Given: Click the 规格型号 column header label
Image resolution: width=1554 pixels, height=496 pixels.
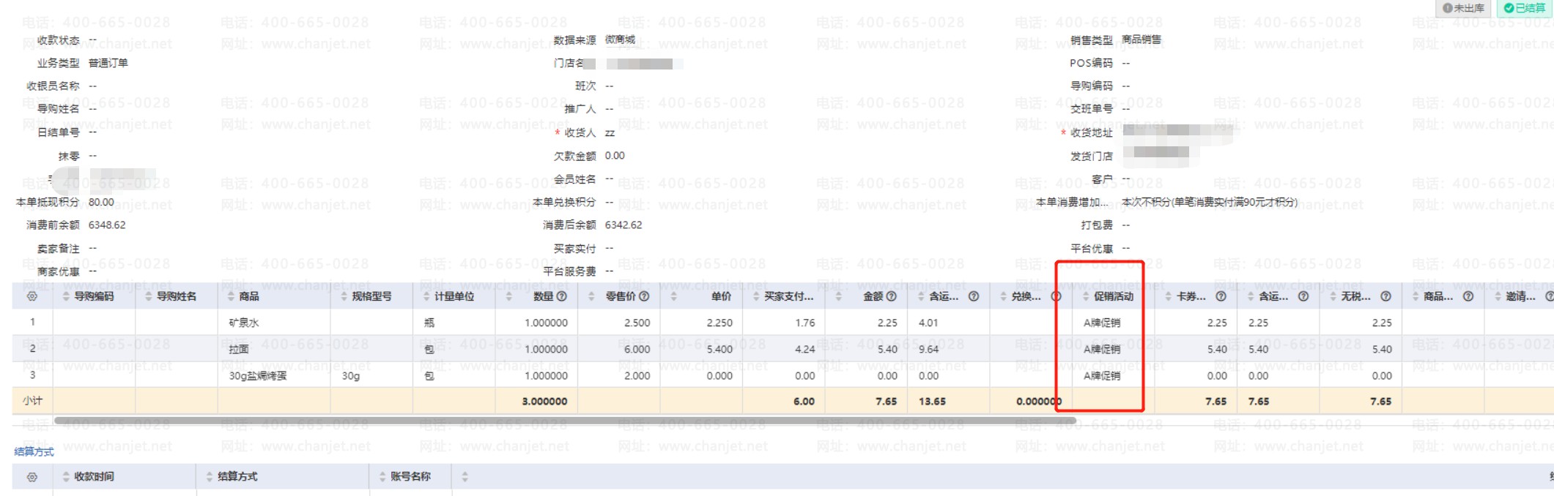Looking at the screenshot, I should click(x=371, y=296).
